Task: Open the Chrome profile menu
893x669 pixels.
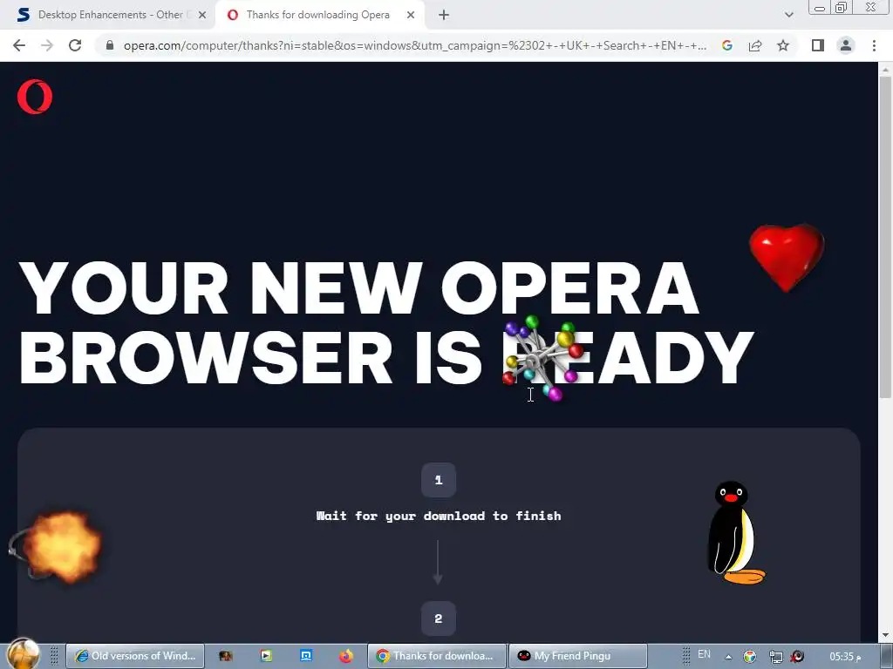Action: [x=846, y=45]
